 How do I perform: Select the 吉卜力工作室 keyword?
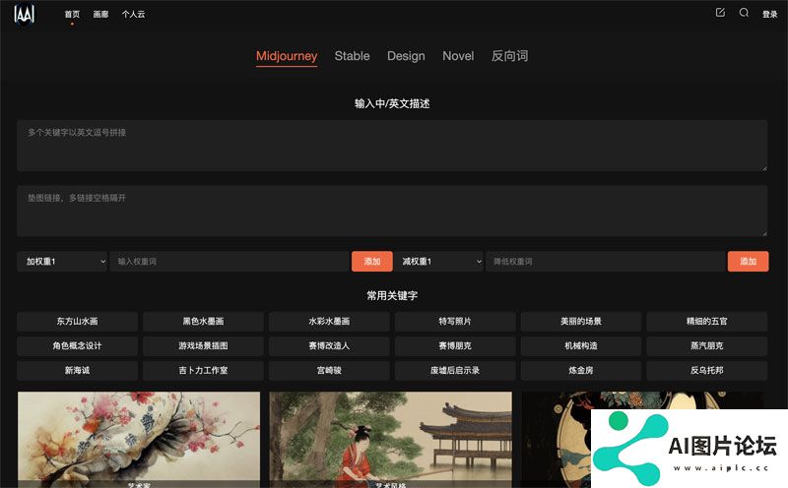tap(203, 371)
